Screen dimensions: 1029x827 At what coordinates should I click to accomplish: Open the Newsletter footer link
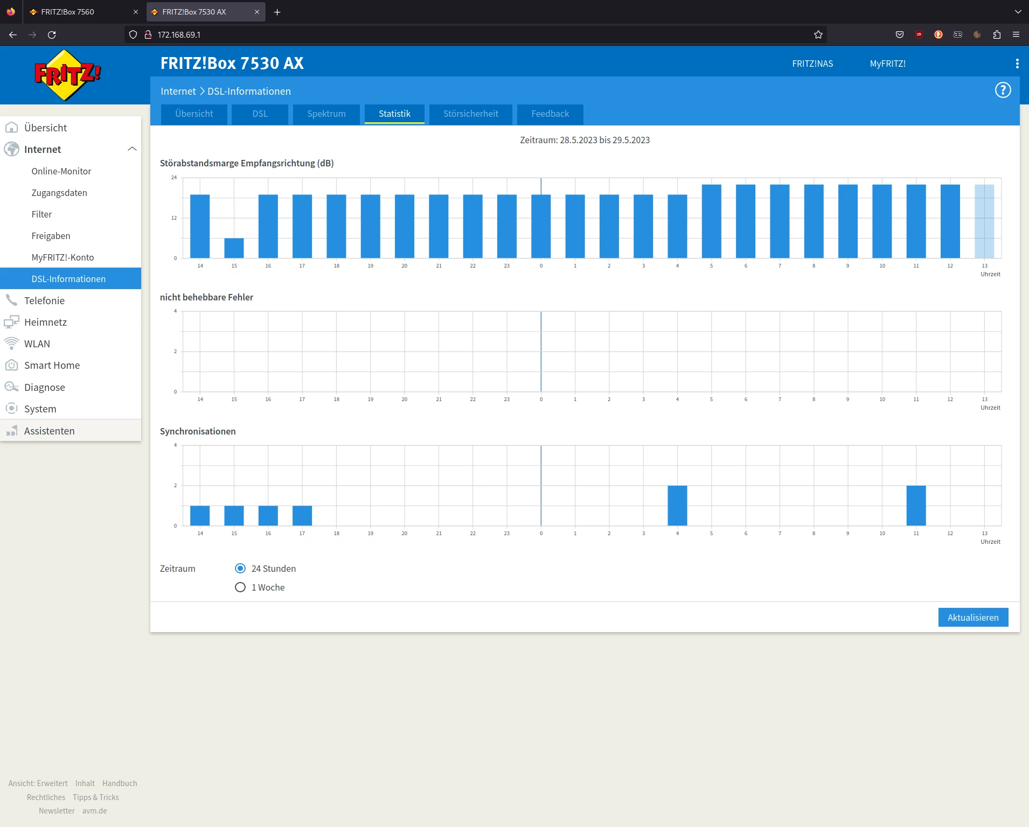tap(57, 811)
